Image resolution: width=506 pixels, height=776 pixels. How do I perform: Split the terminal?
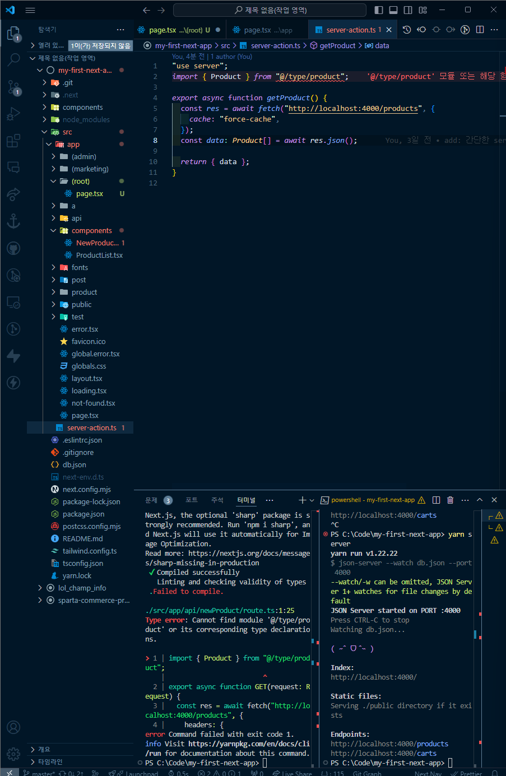click(436, 500)
